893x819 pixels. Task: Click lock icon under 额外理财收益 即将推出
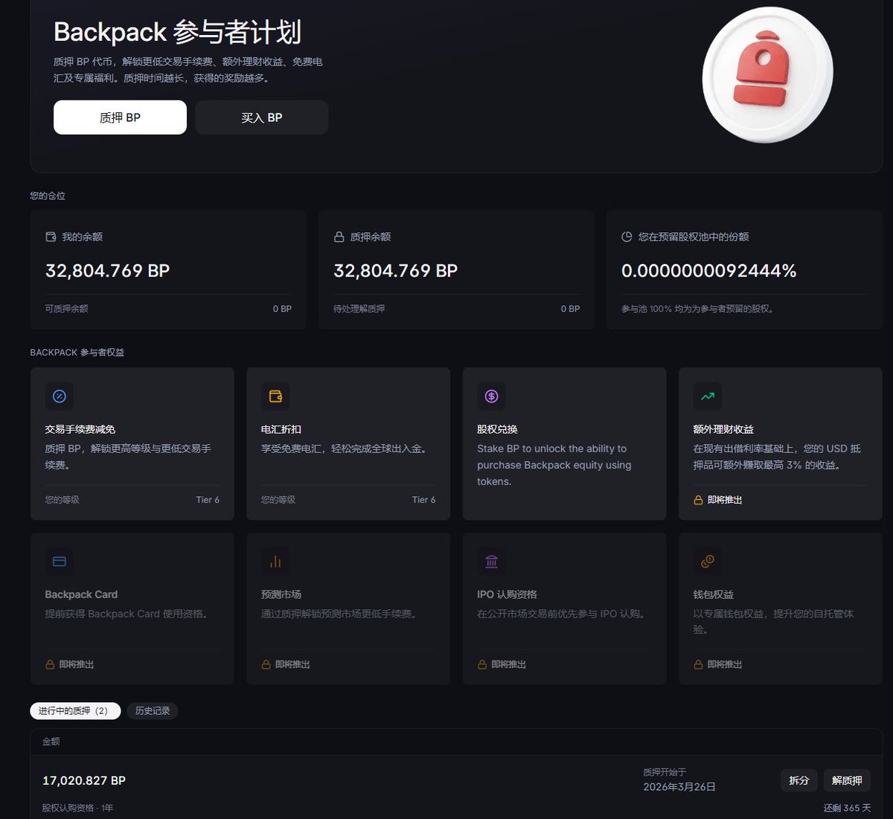point(698,500)
